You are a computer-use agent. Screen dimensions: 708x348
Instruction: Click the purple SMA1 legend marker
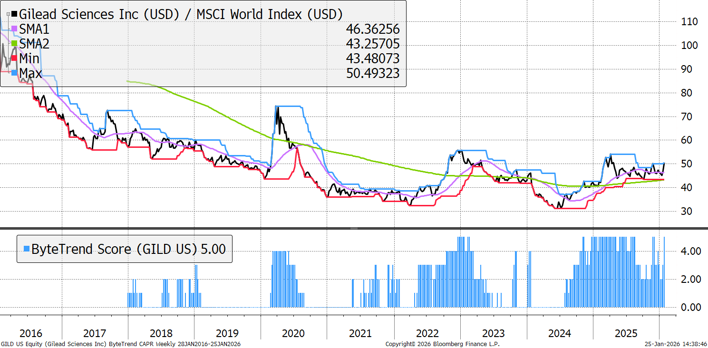click(14, 29)
